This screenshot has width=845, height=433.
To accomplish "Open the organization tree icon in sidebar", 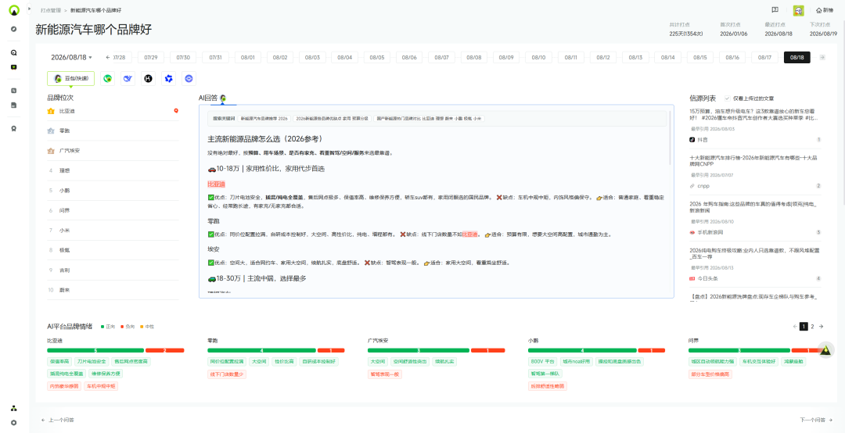I will coord(14,408).
